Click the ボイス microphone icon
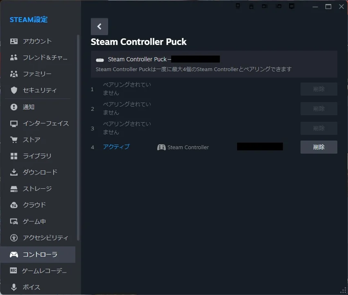 tap(14, 287)
